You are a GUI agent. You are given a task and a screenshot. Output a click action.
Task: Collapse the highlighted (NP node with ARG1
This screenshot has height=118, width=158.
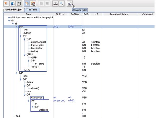coord(17,27)
